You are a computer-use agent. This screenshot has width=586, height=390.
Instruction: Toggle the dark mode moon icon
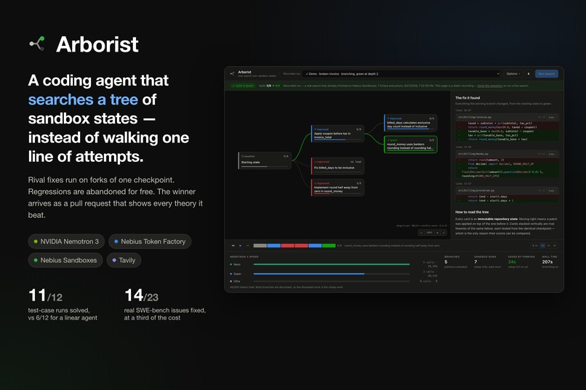click(529, 74)
